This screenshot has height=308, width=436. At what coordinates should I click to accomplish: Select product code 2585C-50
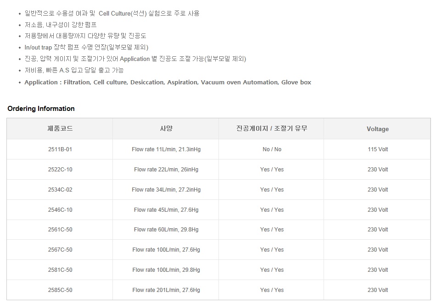tap(60, 290)
